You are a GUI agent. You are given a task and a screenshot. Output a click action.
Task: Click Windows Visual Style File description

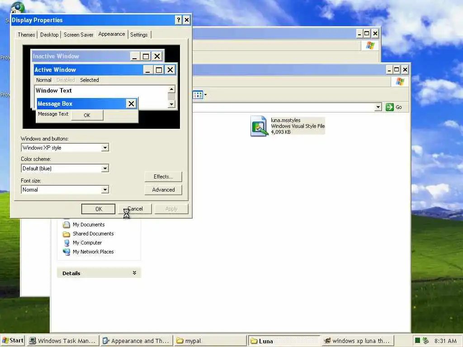click(x=298, y=126)
